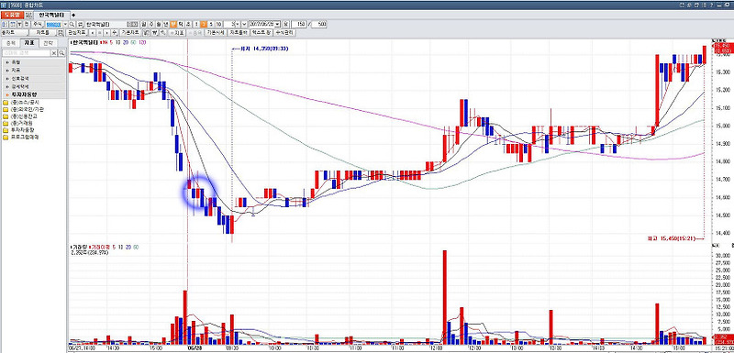Go to next chart with right arrow
The image size is (734, 353).
106,33
